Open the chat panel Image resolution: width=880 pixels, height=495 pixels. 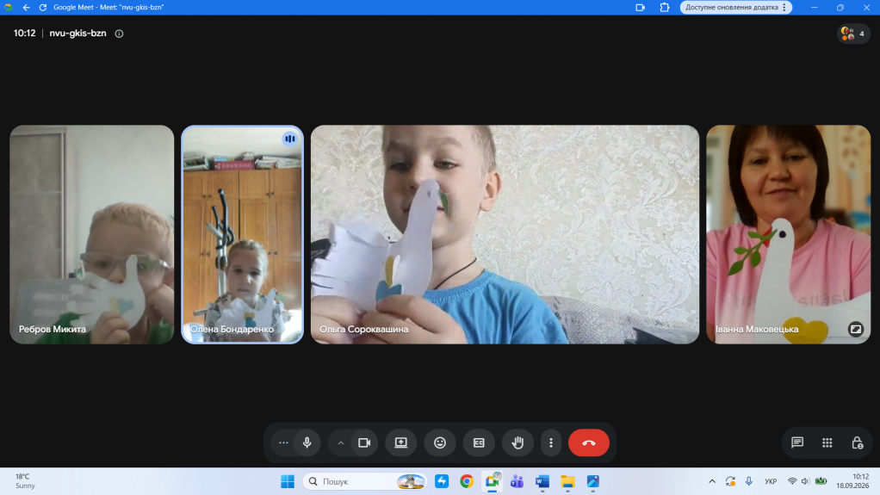pyautogui.click(x=797, y=442)
